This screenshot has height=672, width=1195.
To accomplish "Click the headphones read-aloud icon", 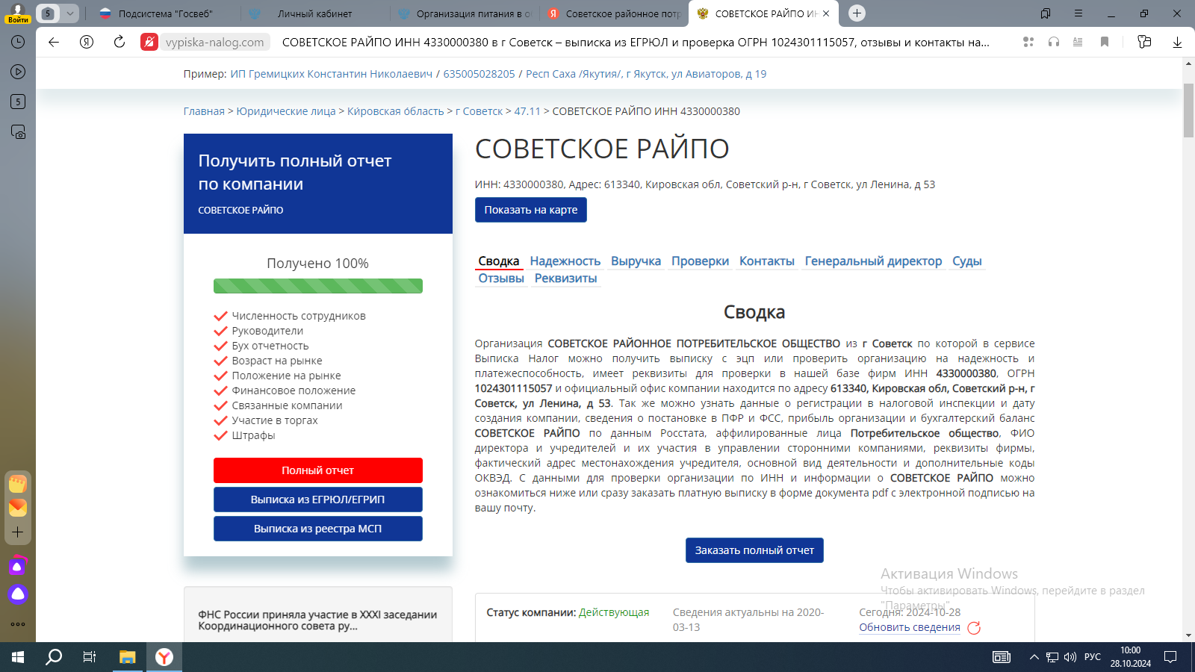I will [x=1053, y=42].
